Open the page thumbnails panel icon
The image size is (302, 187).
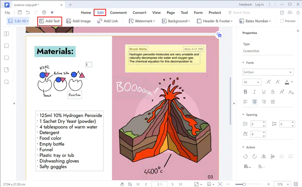[x=6, y=34]
